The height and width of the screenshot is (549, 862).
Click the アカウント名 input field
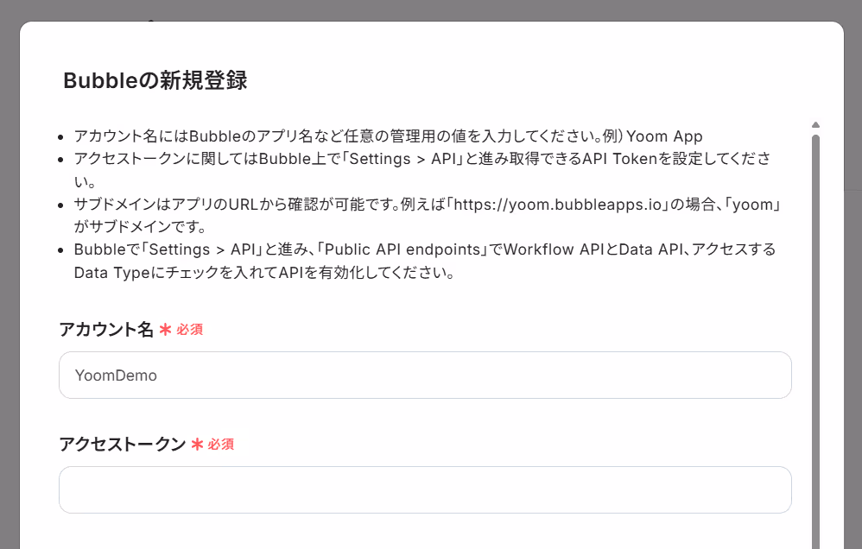click(425, 375)
